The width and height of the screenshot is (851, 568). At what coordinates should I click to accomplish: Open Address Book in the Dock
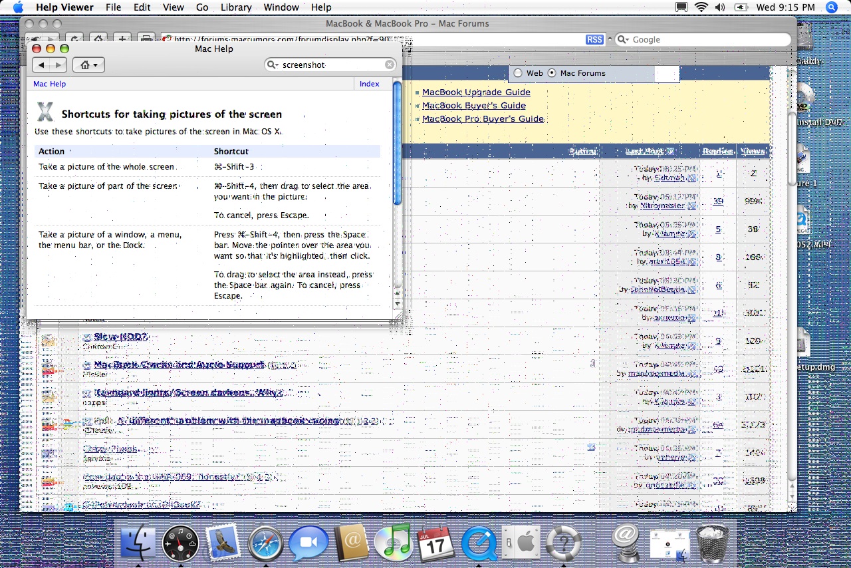[x=350, y=543]
